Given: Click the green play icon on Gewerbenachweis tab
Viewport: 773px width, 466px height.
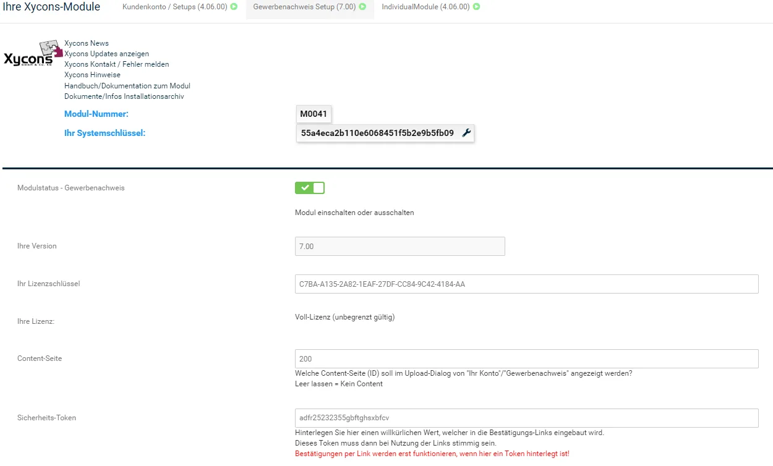Looking at the screenshot, I should point(362,7).
